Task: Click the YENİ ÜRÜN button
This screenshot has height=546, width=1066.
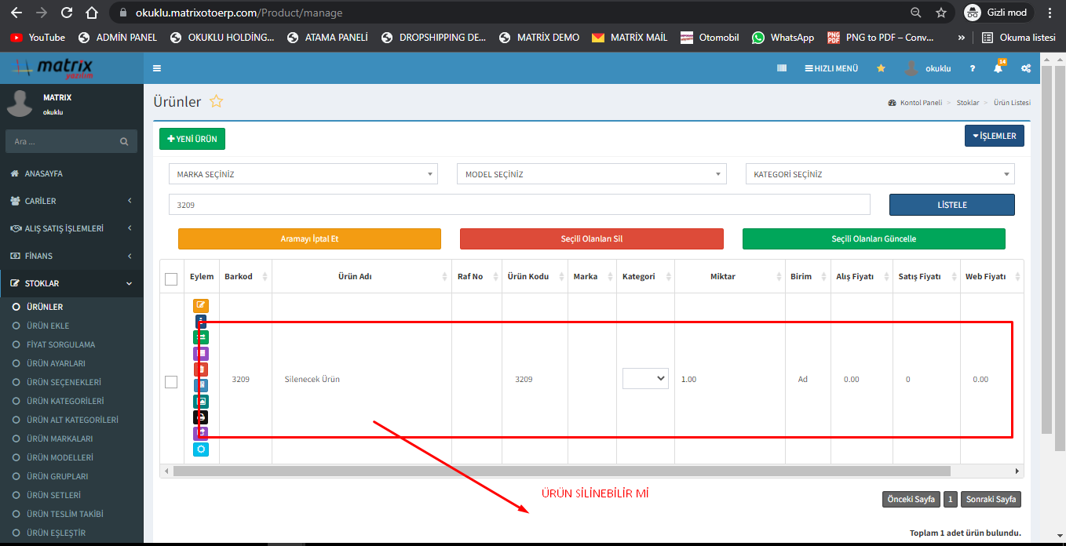Action: click(192, 139)
